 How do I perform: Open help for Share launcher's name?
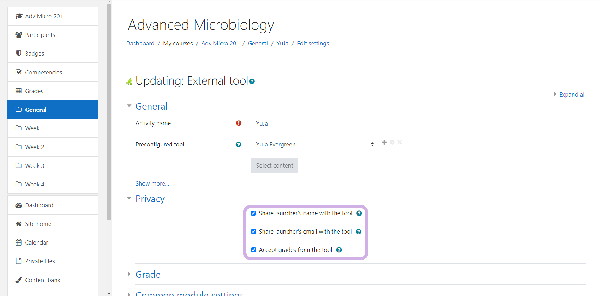359,213
